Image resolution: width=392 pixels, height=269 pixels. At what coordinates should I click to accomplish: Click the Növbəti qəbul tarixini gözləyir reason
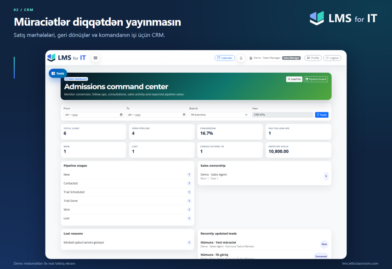[84, 242]
